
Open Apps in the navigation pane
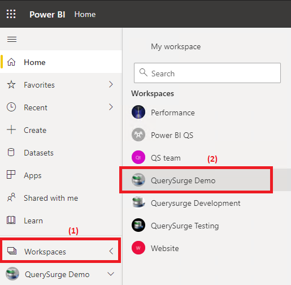pyautogui.click(x=61, y=175)
